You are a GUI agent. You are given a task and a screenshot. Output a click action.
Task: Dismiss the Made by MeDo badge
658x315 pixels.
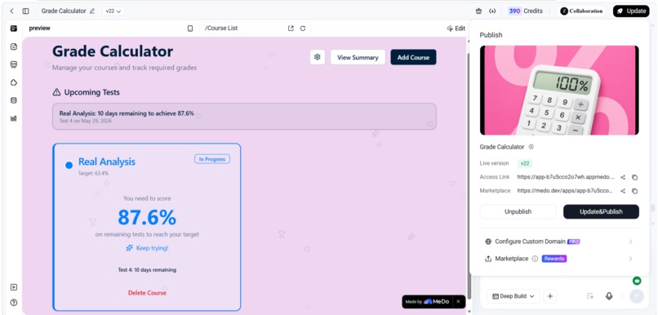459,302
